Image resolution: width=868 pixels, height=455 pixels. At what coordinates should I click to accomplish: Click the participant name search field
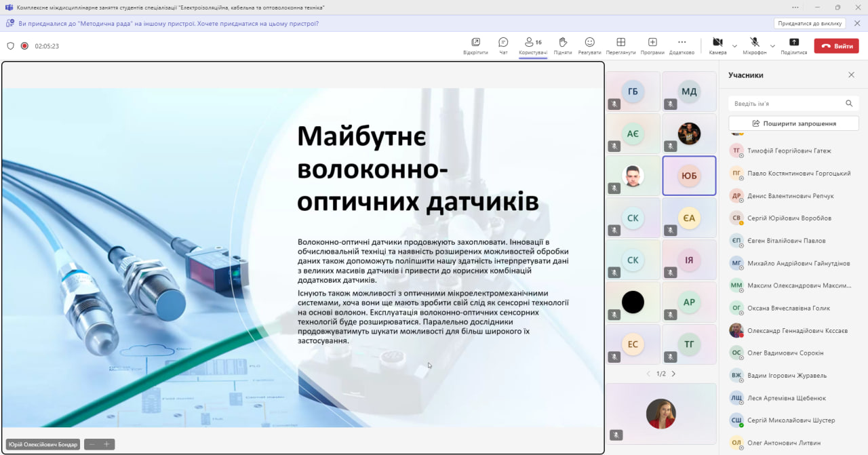787,104
